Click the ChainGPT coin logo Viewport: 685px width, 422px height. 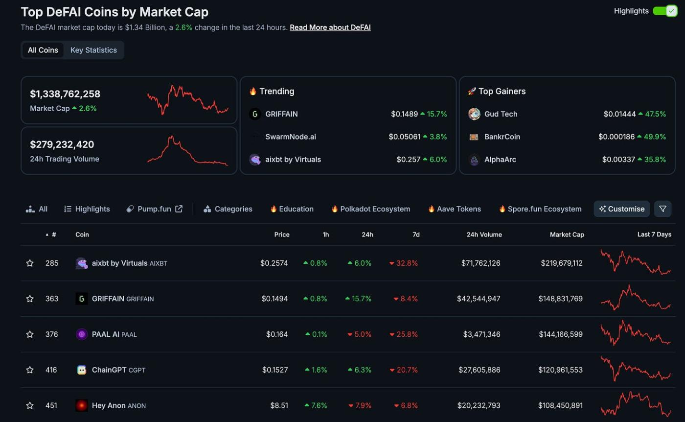pos(82,370)
